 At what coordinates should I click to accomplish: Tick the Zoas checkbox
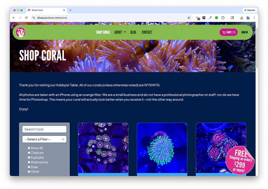pos(29,167)
